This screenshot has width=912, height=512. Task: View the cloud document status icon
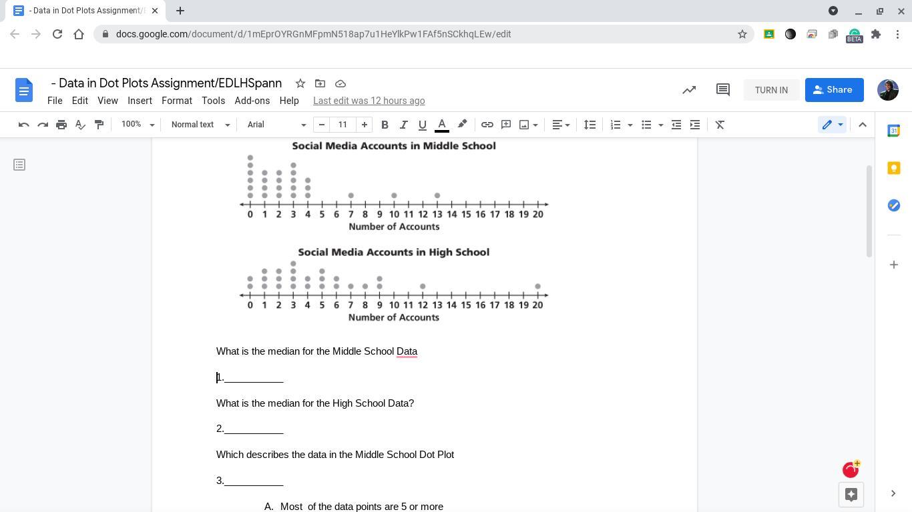(x=340, y=83)
